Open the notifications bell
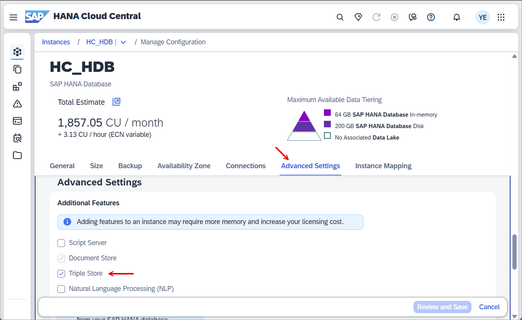This screenshot has height=320, width=522. pyautogui.click(x=457, y=17)
